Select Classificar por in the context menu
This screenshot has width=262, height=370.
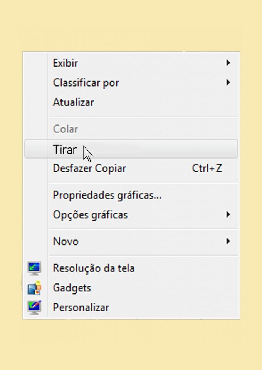(86, 82)
